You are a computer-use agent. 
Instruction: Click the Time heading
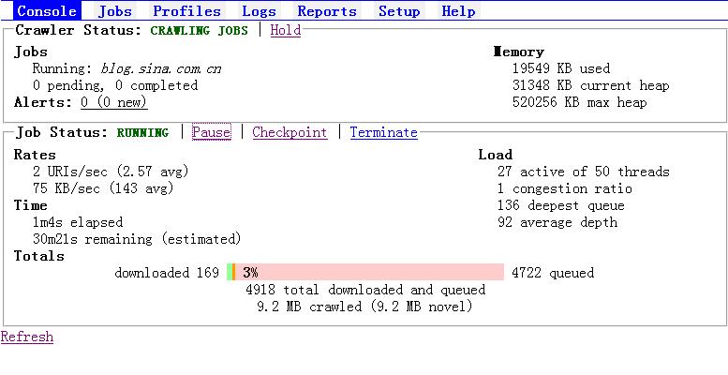tap(31, 205)
